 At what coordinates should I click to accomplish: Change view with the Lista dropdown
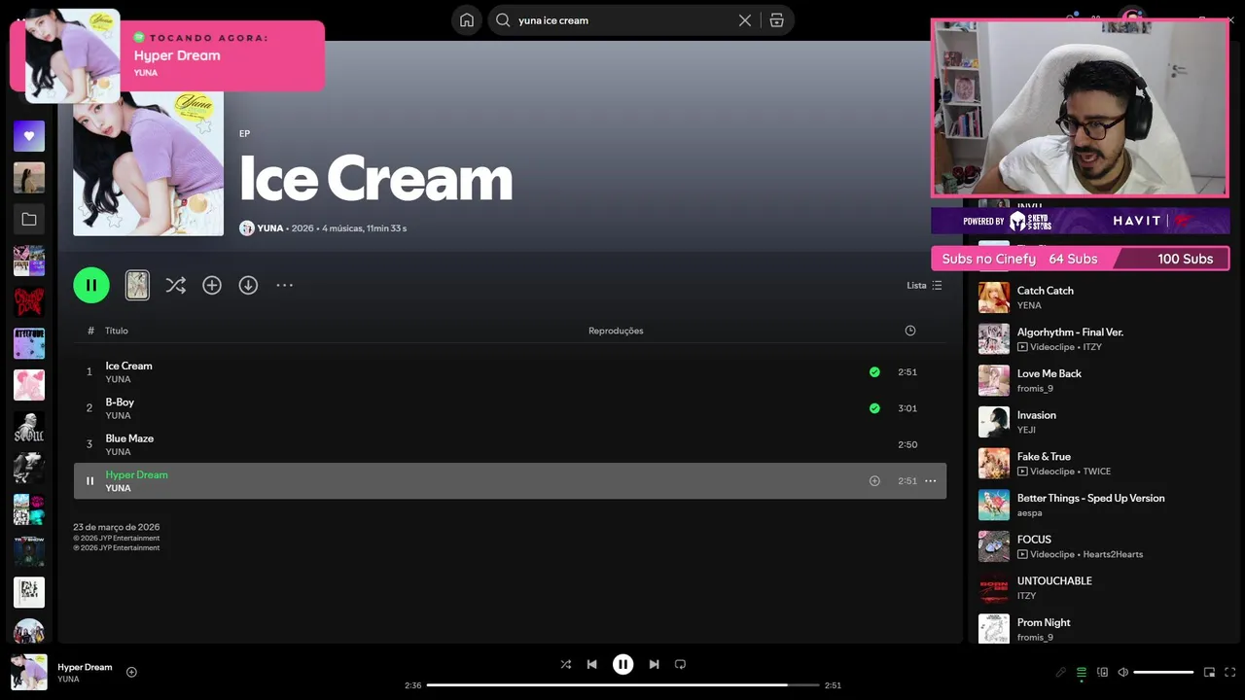point(924,285)
